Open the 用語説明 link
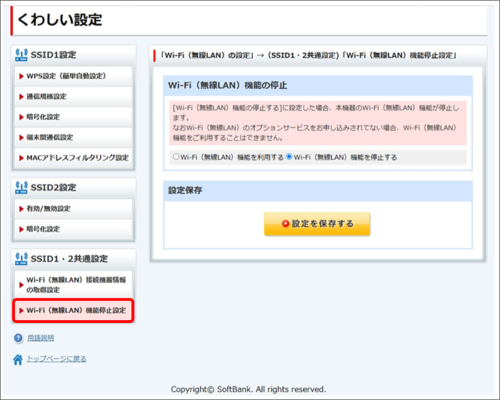The height and width of the screenshot is (400, 500). tap(41, 338)
